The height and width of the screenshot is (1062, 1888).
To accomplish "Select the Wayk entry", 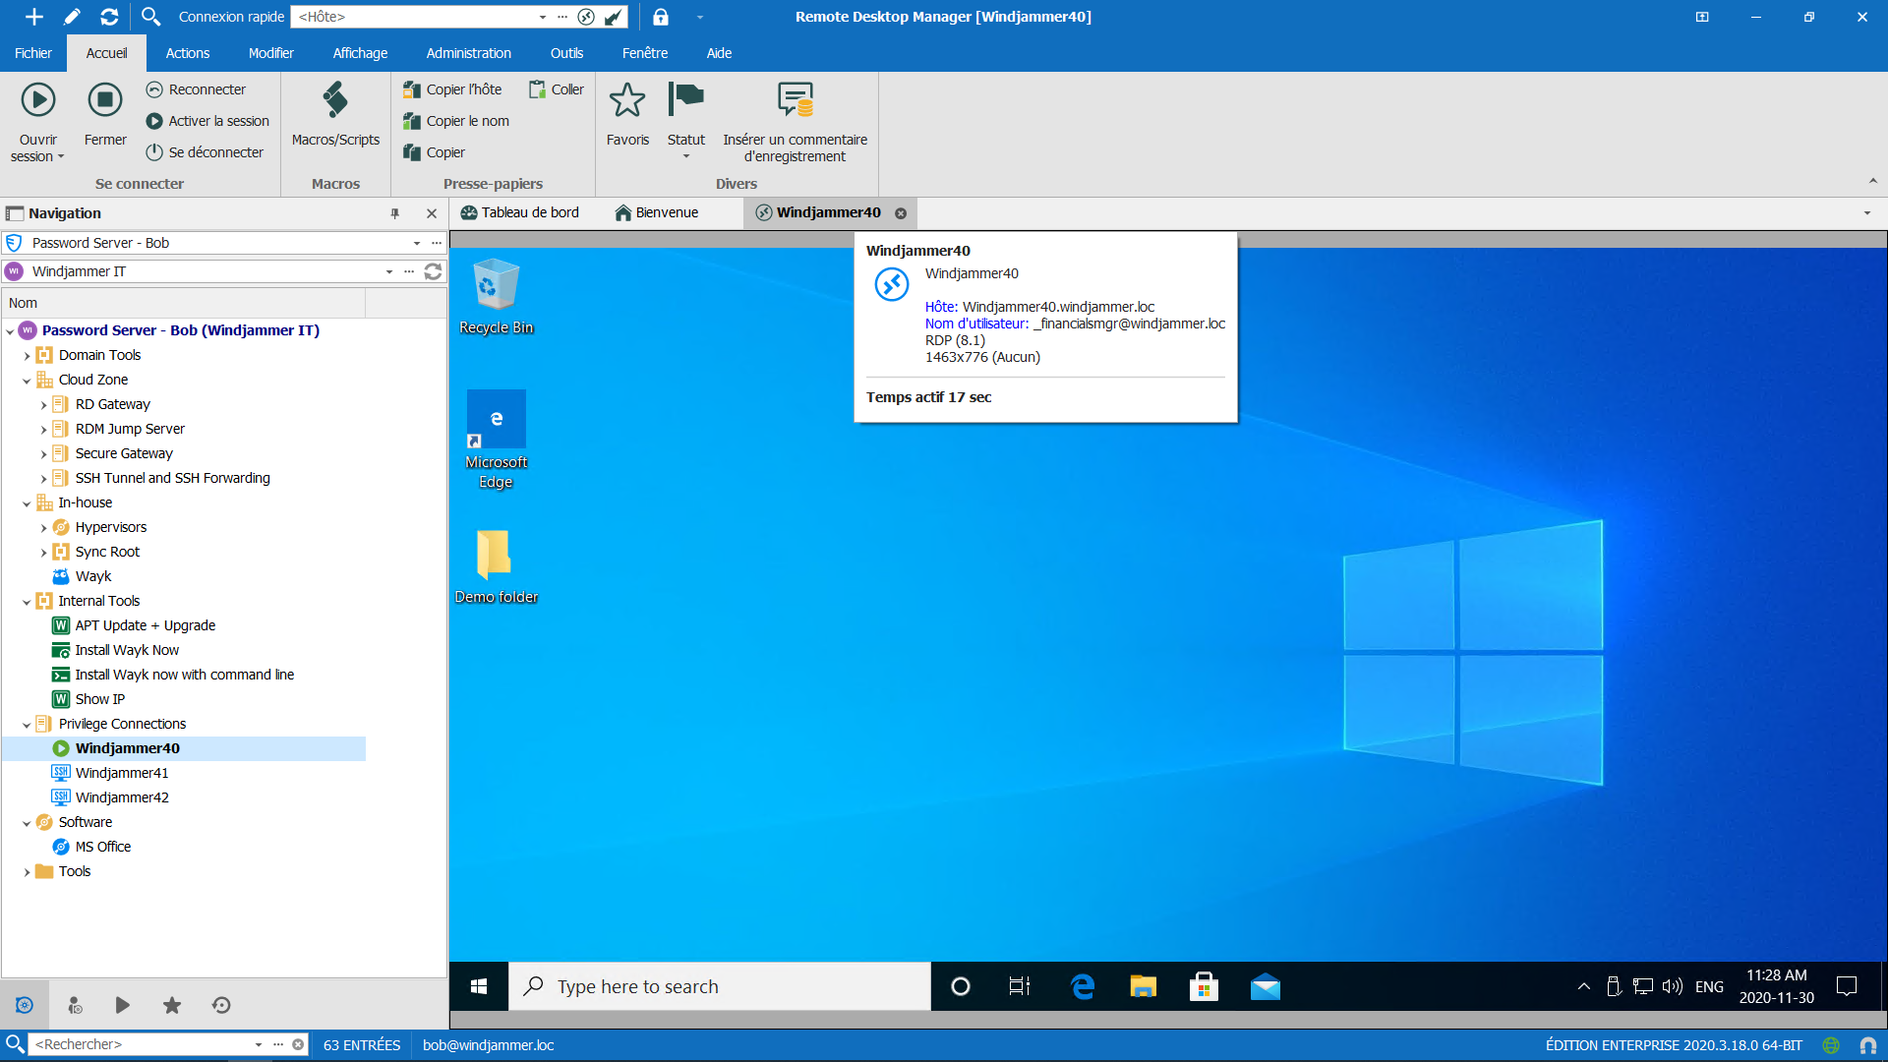I will click(x=93, y=576).
